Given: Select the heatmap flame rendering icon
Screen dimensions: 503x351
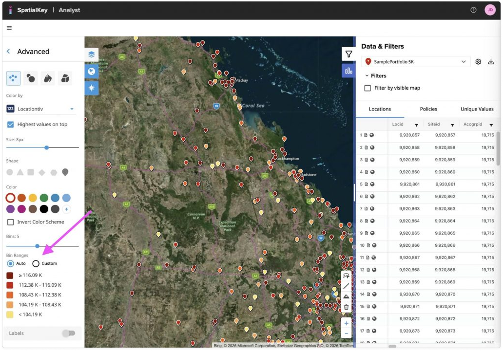Looking at the screenshot, I should coord(48,78).
